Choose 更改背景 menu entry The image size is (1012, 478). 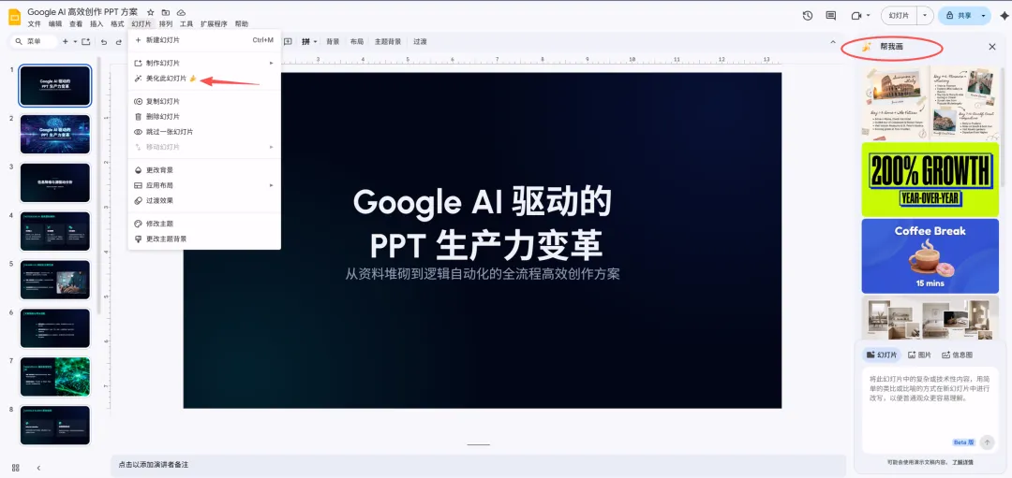click(204, 170)
